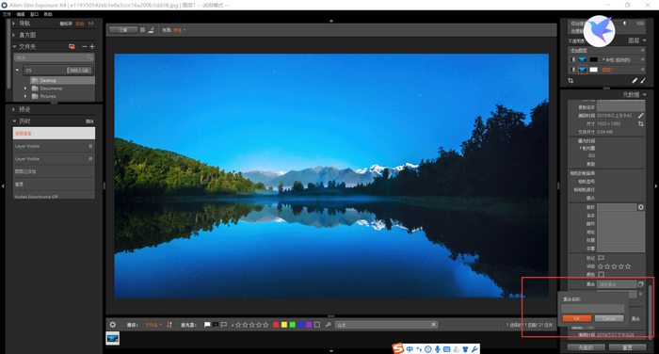Click Sogou microphone voice input icon

click(438, 349)
